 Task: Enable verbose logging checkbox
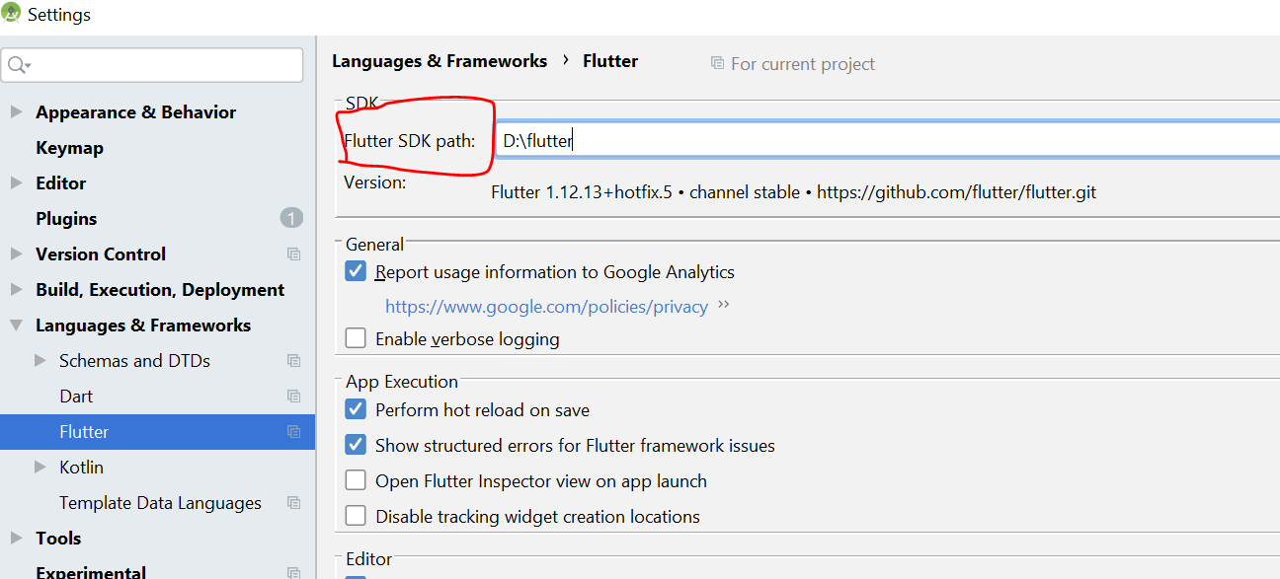click(x=356, y=339)
